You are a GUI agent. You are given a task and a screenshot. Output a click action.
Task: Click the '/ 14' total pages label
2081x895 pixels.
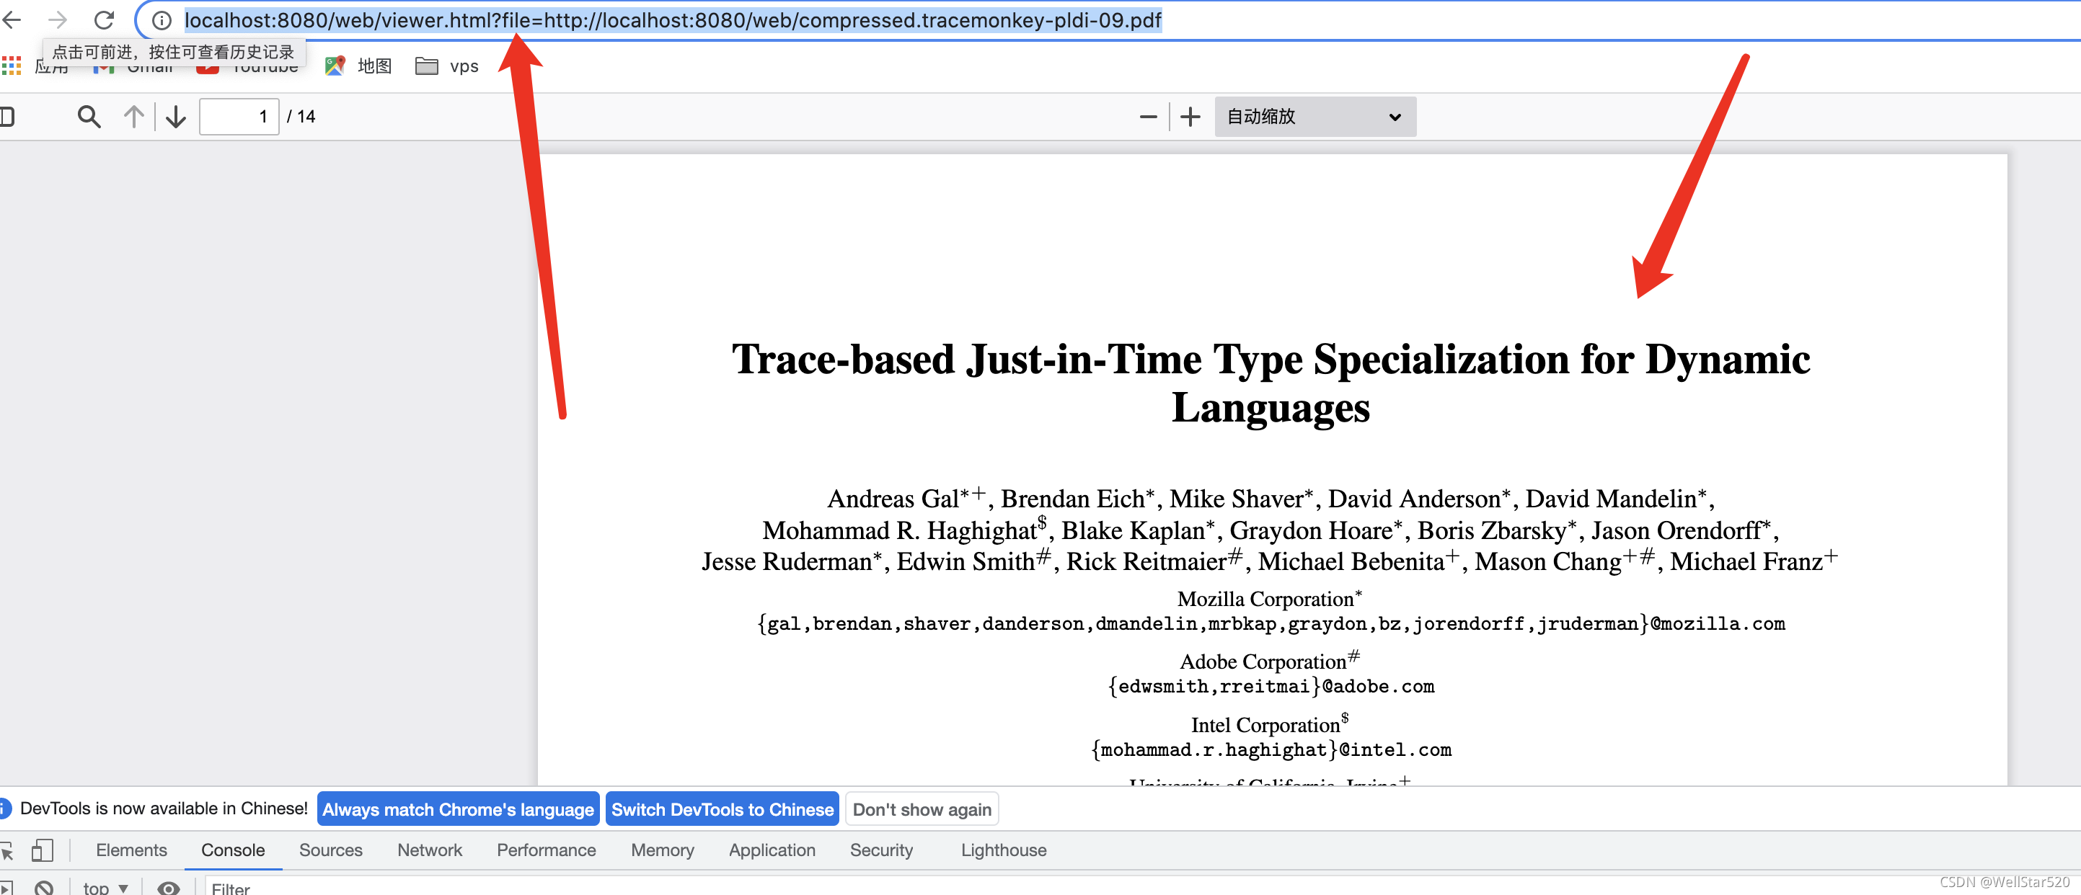(x=301, y=117)
